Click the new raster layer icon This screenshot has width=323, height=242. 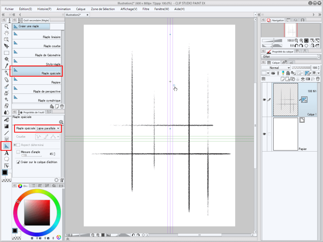click(x=283, y=79)
